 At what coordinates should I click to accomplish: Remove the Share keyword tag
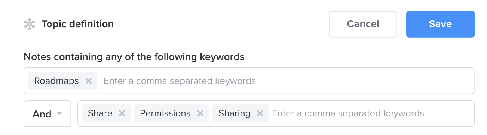[x=122, y=113]
